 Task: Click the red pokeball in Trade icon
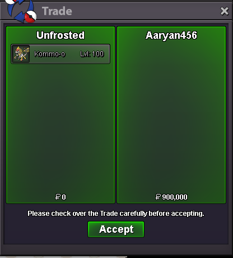pos(31,16)
